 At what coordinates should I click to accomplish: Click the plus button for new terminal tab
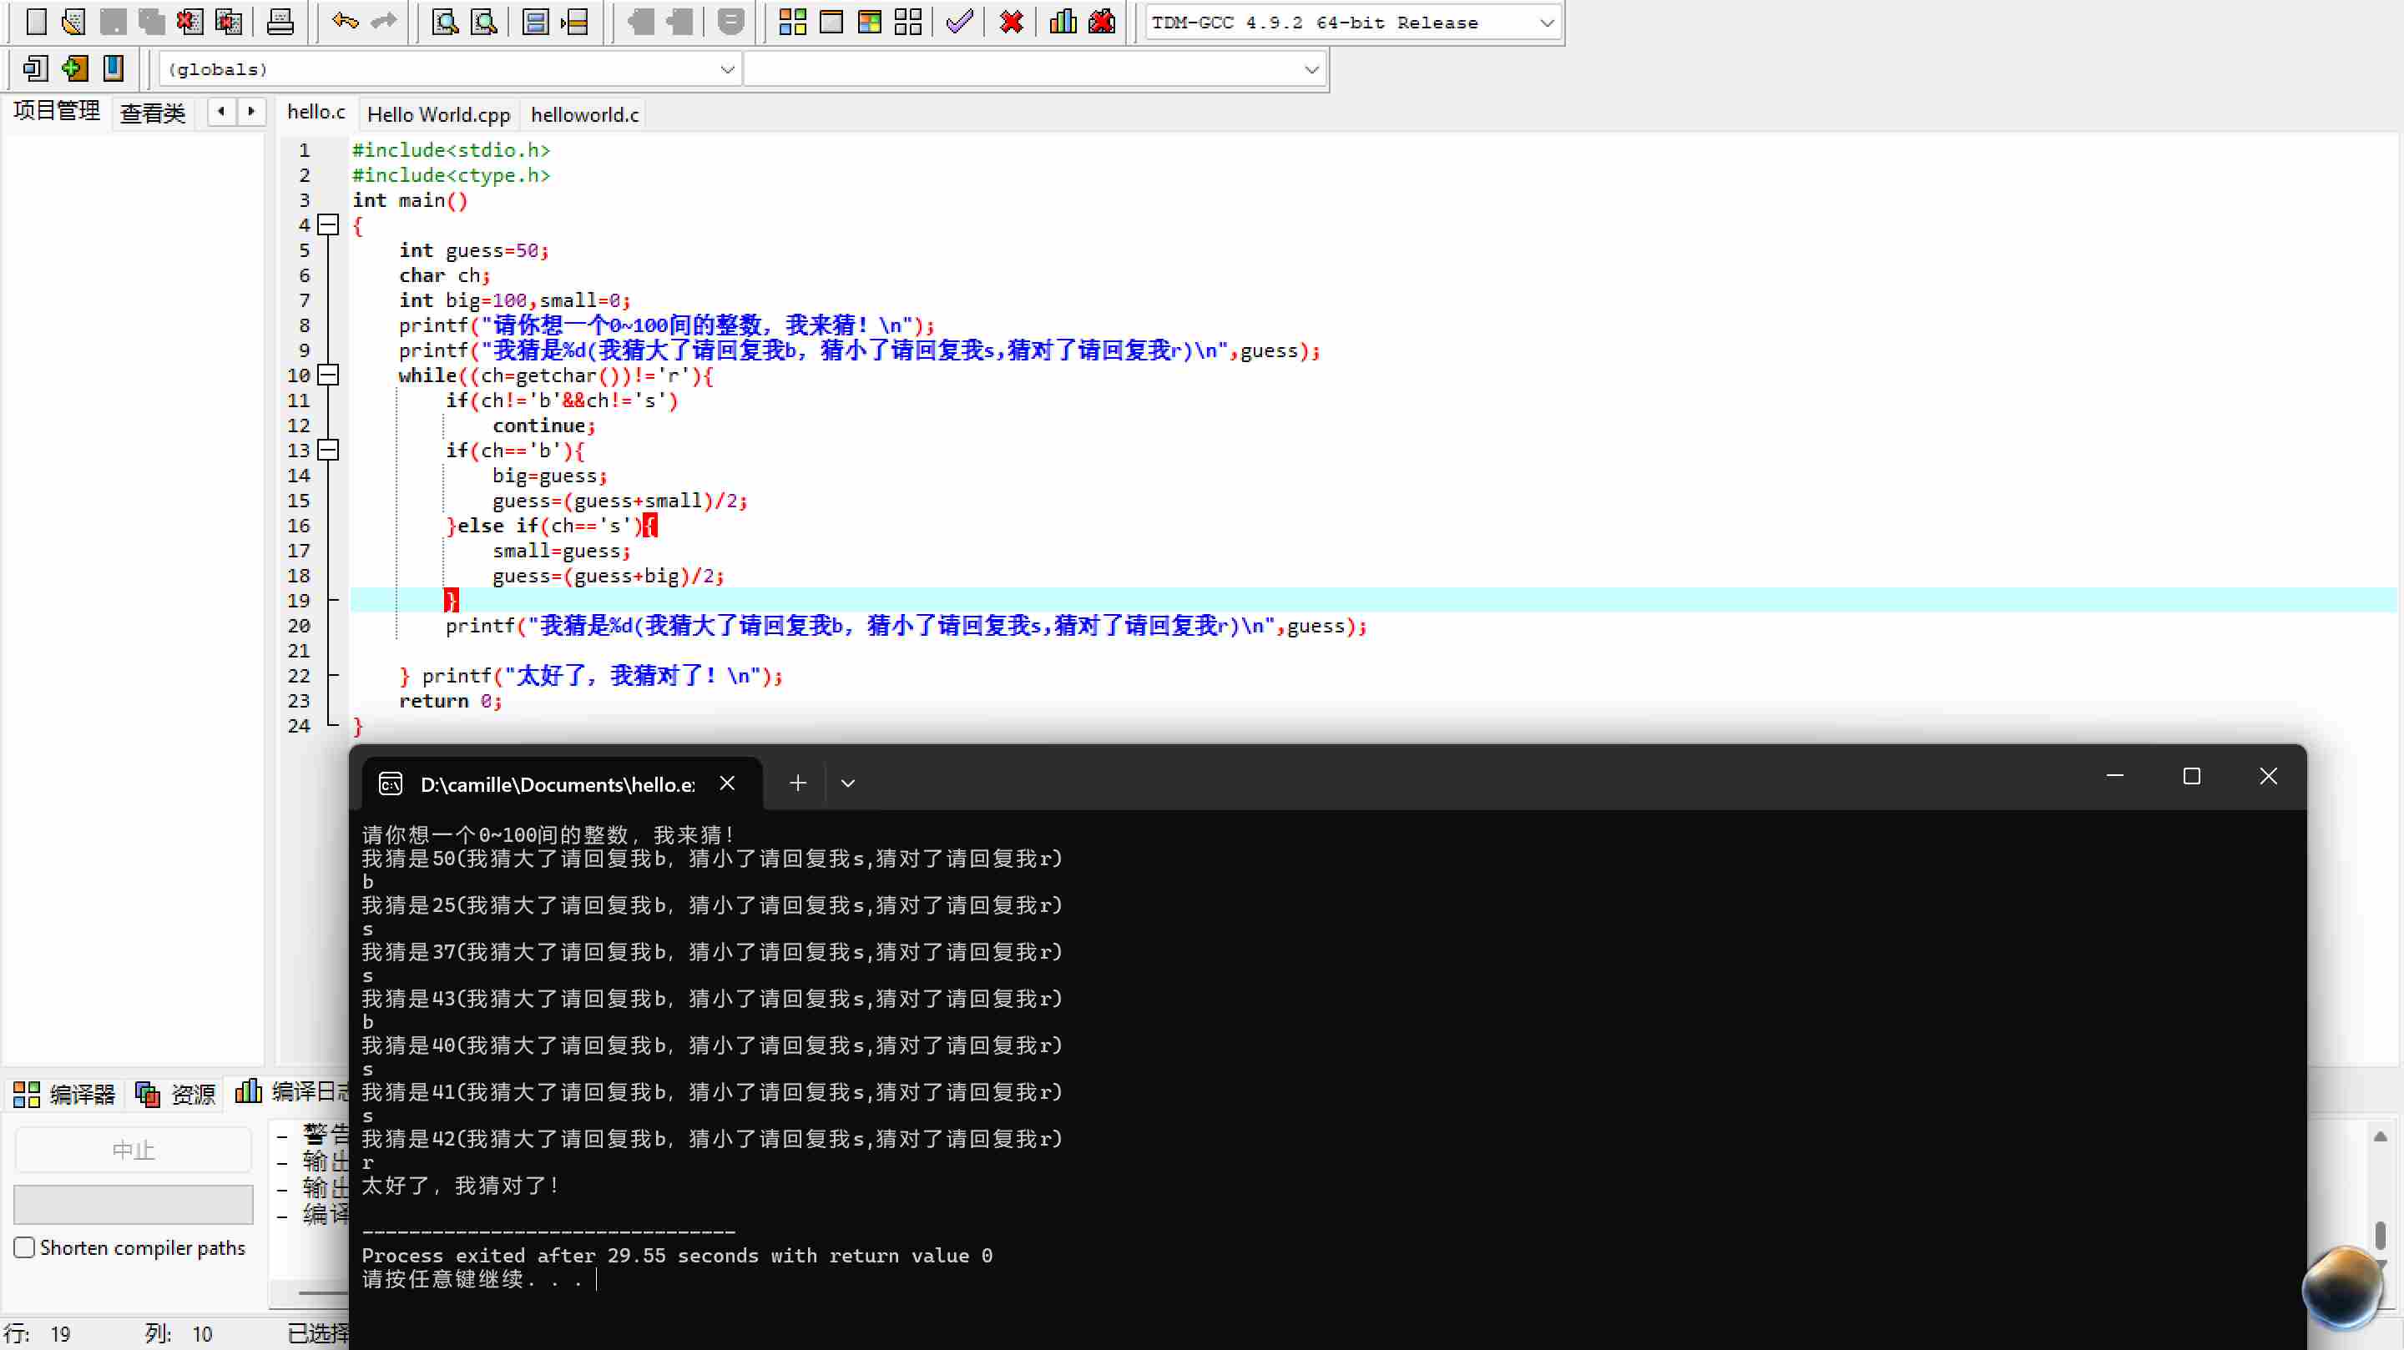coord(798,783)
